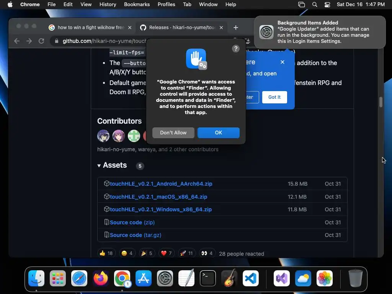Click the rocket reaction with 11

coord(186,253)
